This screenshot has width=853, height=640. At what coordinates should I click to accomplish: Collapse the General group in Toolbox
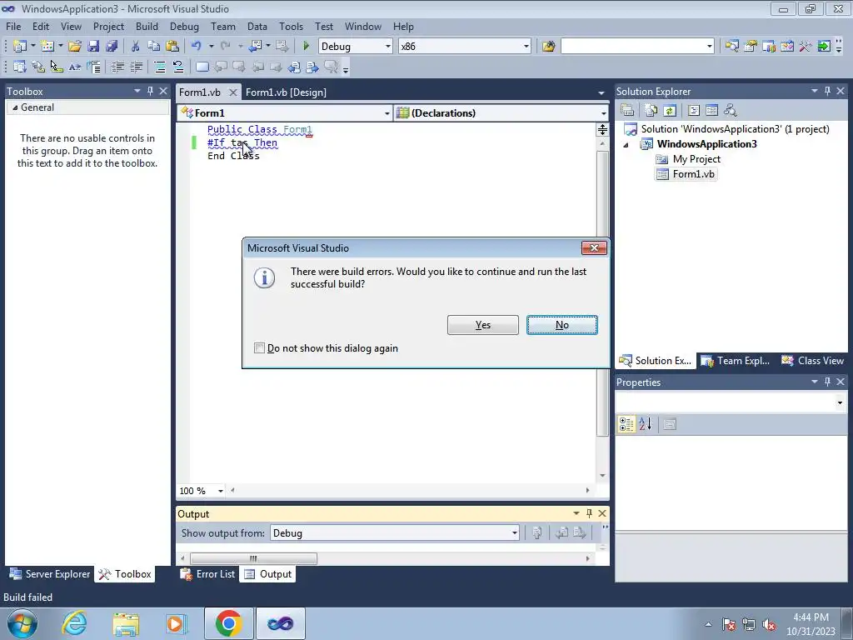point(15,107)
